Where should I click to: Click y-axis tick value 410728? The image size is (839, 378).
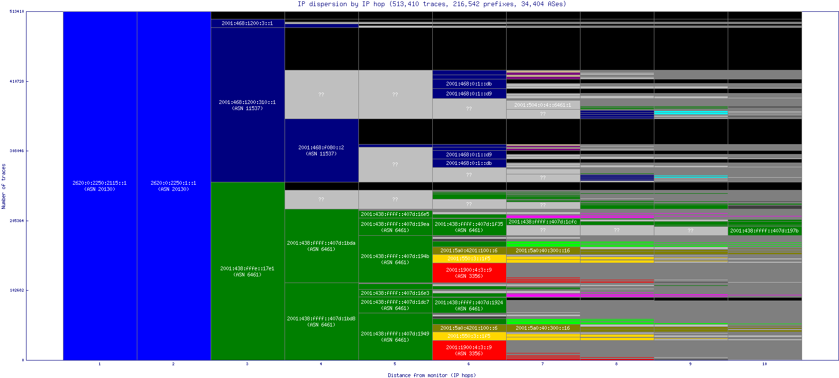(x=17, y=81)
